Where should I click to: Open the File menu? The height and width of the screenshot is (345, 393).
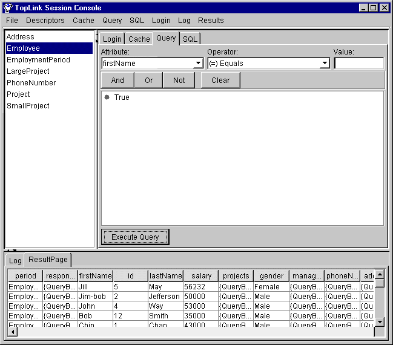(12, 21)
